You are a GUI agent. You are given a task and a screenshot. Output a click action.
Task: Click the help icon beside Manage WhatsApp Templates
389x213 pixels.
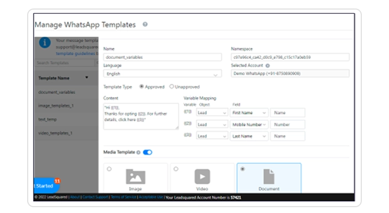(x=145, y=24)
